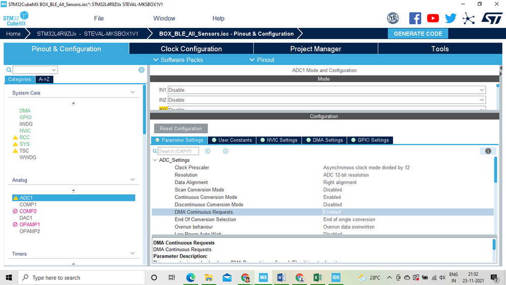Screen dimensions: 506x285
Task: Click the parameter info icon
Action: point(488,151)
